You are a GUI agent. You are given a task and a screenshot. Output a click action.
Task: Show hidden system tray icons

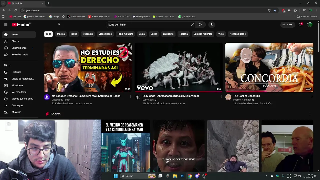tap(266, 176)
